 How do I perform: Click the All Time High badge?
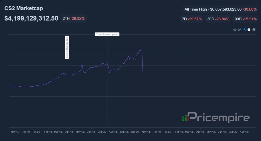[x=220, y=9]
